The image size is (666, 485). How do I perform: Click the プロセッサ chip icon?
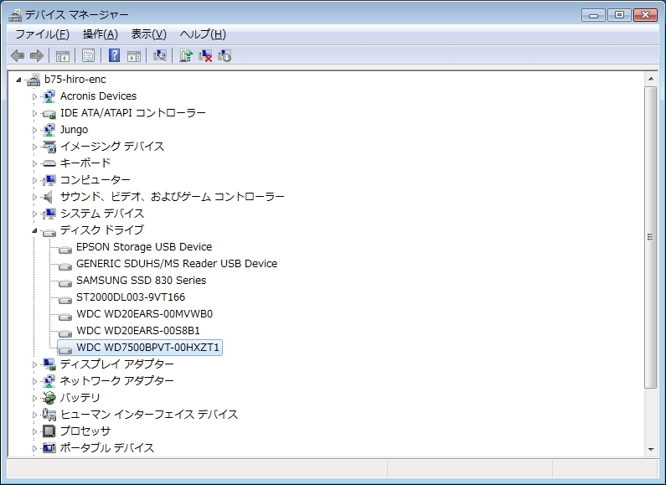click(49, 431)
